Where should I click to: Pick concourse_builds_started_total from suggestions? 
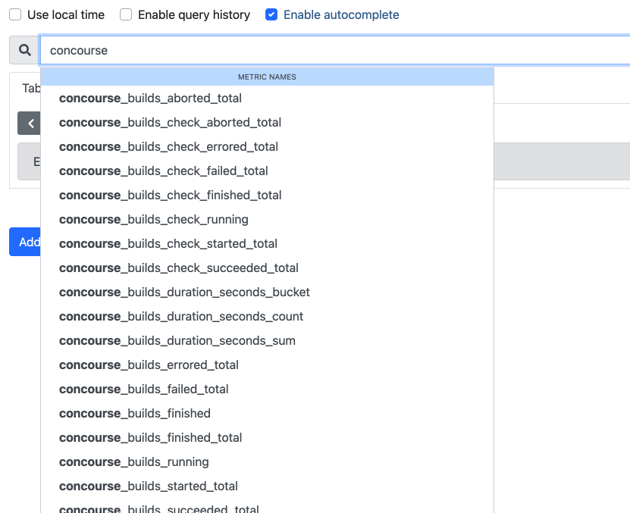tap(148, 486)
